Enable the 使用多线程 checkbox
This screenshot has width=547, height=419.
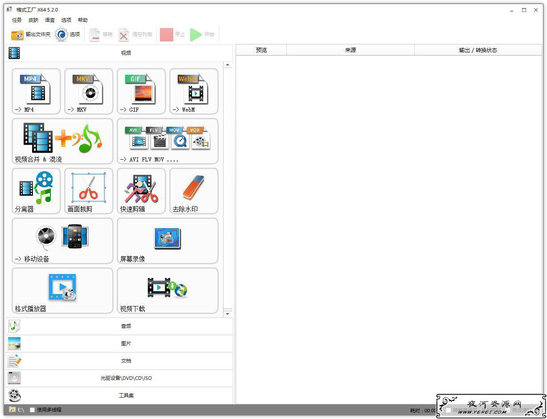click(x=32, y=410)
